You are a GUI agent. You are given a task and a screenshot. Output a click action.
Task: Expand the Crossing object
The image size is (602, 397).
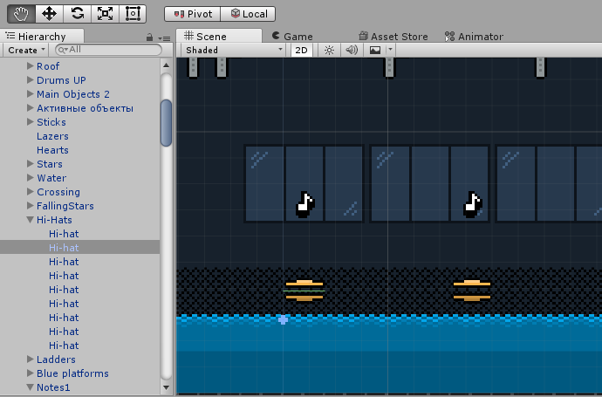pyautogui.click(x=31, y=192)
